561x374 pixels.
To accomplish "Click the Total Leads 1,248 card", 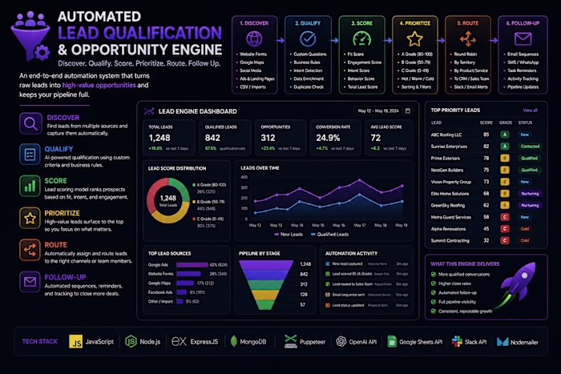I will pyautogui.click(x=169, y=138).
